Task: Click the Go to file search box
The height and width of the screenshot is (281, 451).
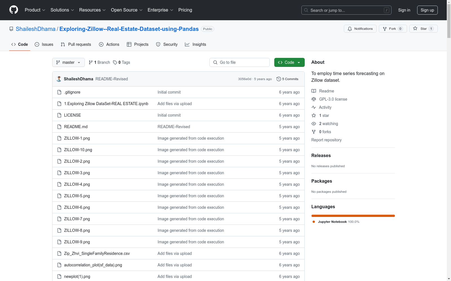Action: pyautogui.click(x=240, y=62)
